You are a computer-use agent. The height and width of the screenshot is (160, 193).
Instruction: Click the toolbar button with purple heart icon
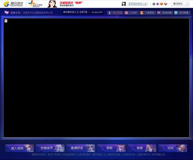coord(165,13)
